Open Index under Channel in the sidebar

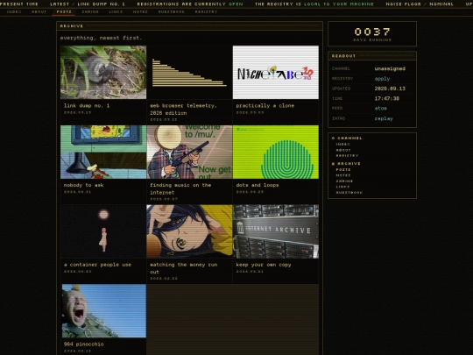(343, 145)
